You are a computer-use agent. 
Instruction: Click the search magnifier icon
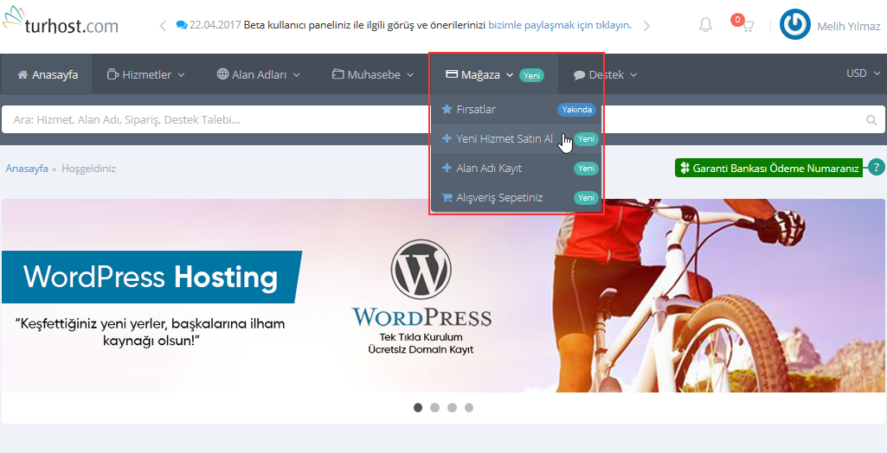[871, 120]
